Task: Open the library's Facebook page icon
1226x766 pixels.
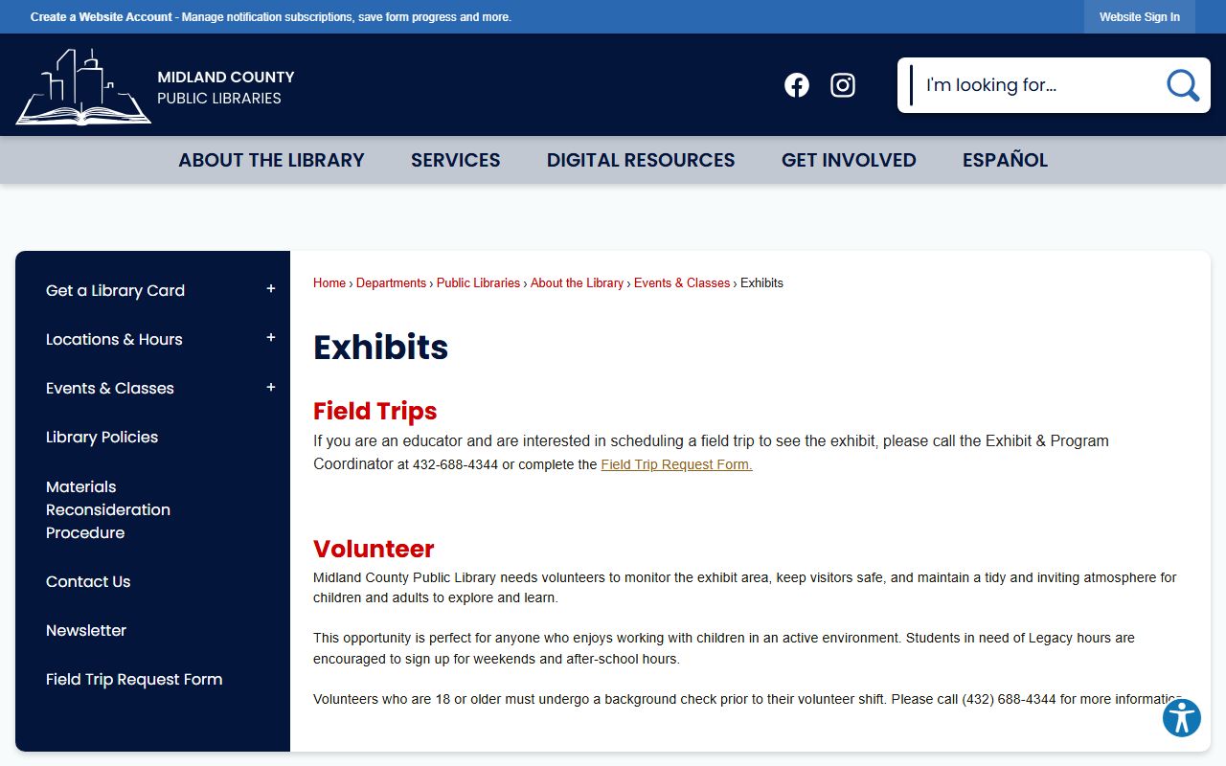Action: pyautogui.click(x=797, y=85)
